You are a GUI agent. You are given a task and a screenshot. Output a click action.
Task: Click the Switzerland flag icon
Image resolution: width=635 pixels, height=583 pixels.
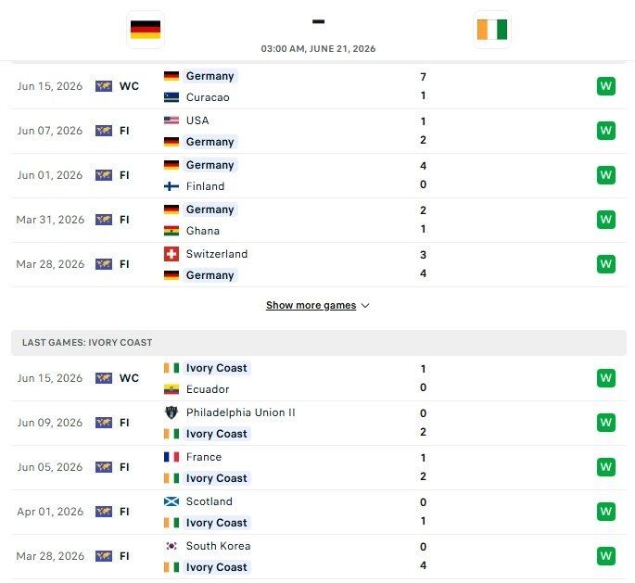(x=171, y=254)
